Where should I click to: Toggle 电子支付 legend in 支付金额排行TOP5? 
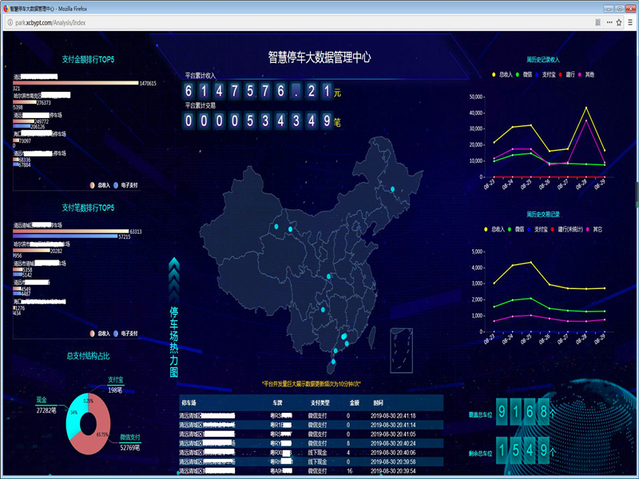pos(123,185)
